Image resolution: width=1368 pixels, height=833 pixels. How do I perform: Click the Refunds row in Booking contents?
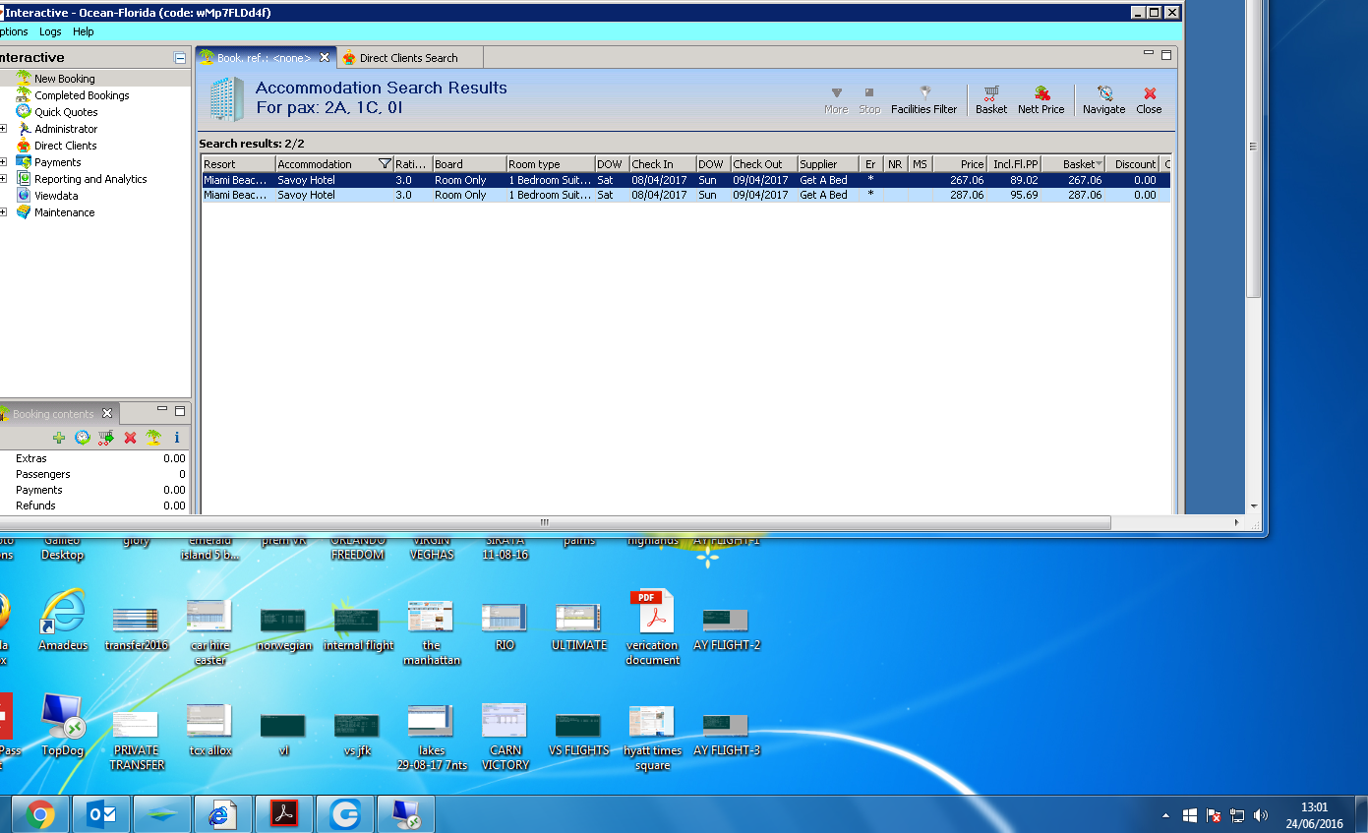coord(95,506)
